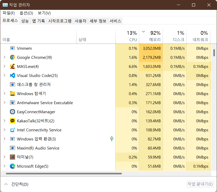Screen dimensions: 217x192
Task: Click the green leaf efficiency mode icon
Action: click(112, 139)
